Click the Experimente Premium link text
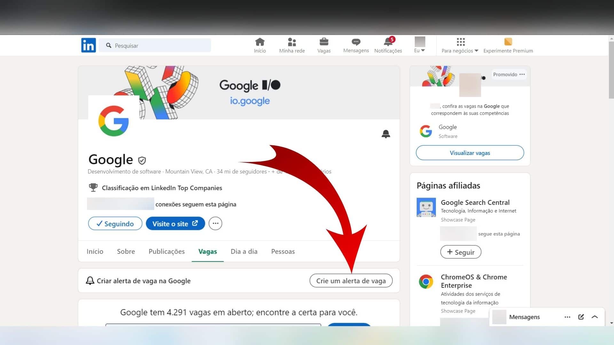The width and height of the screenshot is (614, 345). [x=508, y=50]
